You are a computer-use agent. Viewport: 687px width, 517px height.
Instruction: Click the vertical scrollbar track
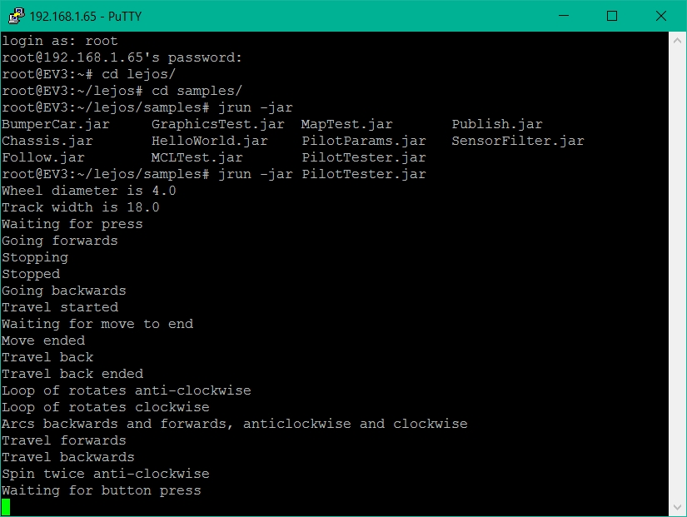pyautogui.click(x=677, y=274)
